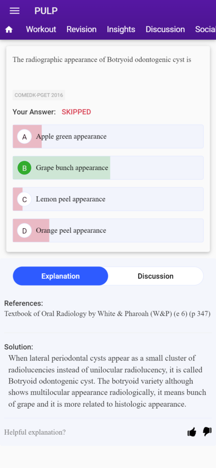Open the Revision tab
This screenshot has height=468, width=216.
coord(81,29)
